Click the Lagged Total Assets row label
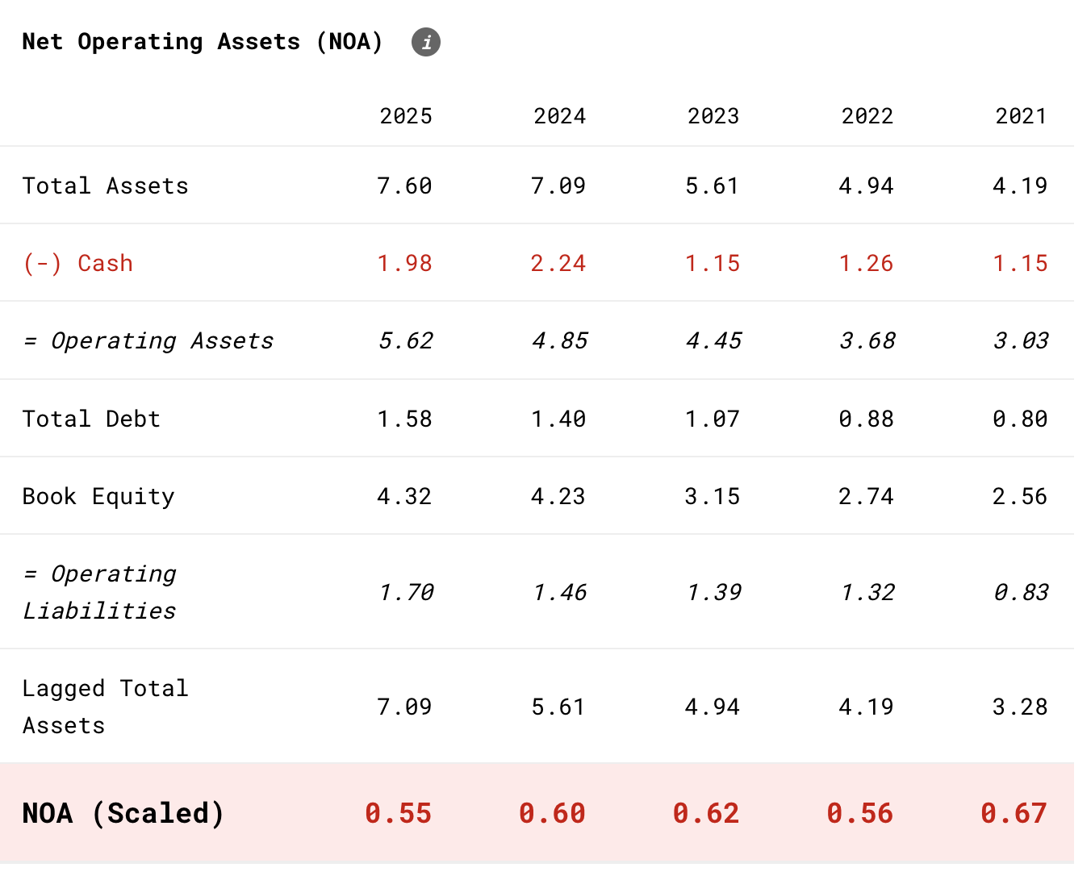 [105, 707]
